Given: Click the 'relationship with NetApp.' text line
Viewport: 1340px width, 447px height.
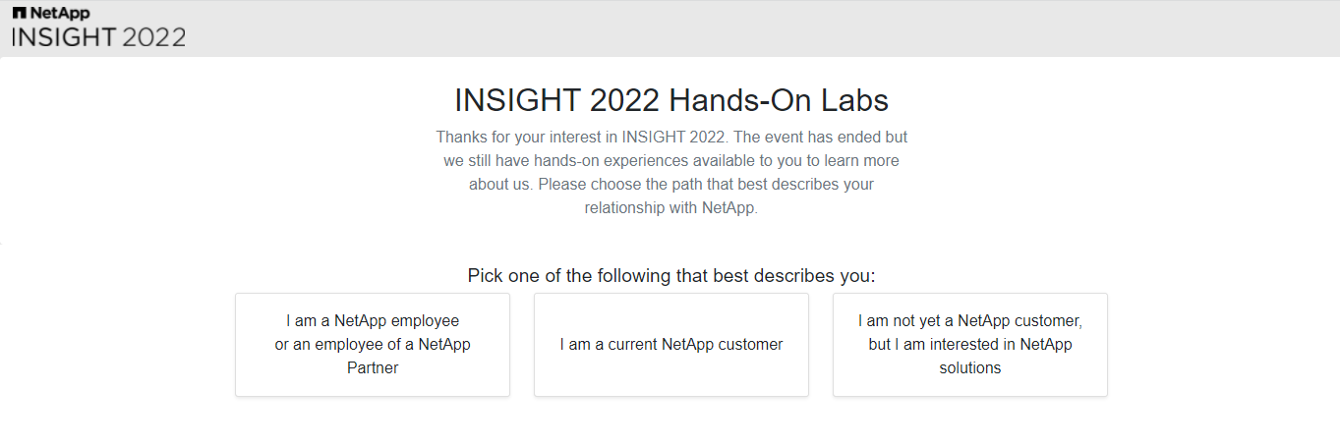Looking at the screenshot, I should tap(671, 208).
